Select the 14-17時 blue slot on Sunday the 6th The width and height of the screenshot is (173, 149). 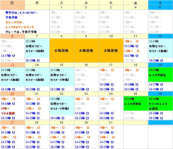pos(8,56)
